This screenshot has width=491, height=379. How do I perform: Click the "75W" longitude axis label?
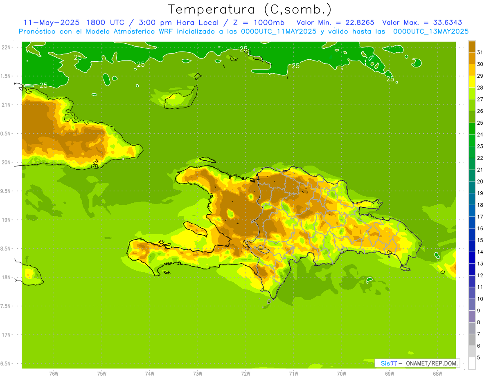point(102,374)
